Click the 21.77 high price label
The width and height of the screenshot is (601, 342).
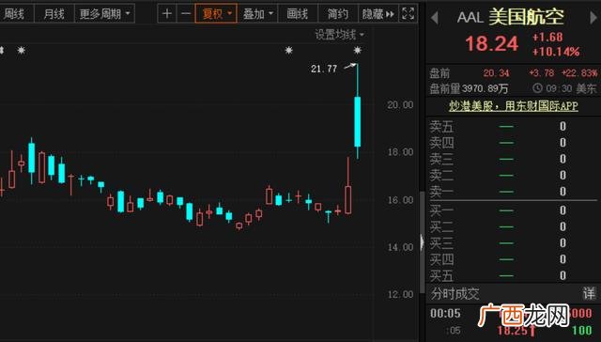tap(324, 69)
